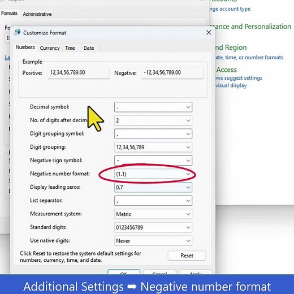
Task: Switch to the Currency tab
Action: pos(50,48)
